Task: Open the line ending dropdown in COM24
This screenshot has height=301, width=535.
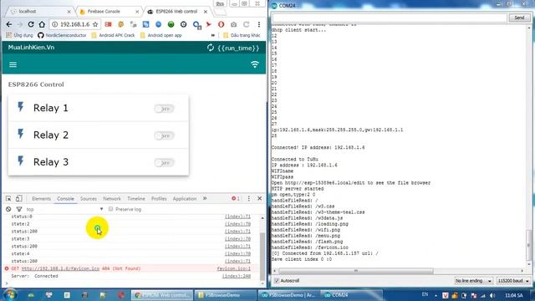Action: click(x=473, y=281)
